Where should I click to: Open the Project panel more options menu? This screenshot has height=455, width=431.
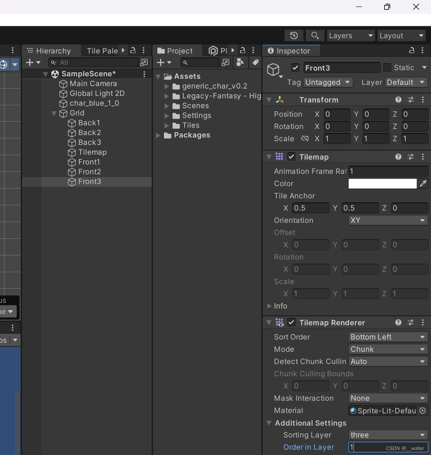253,51
